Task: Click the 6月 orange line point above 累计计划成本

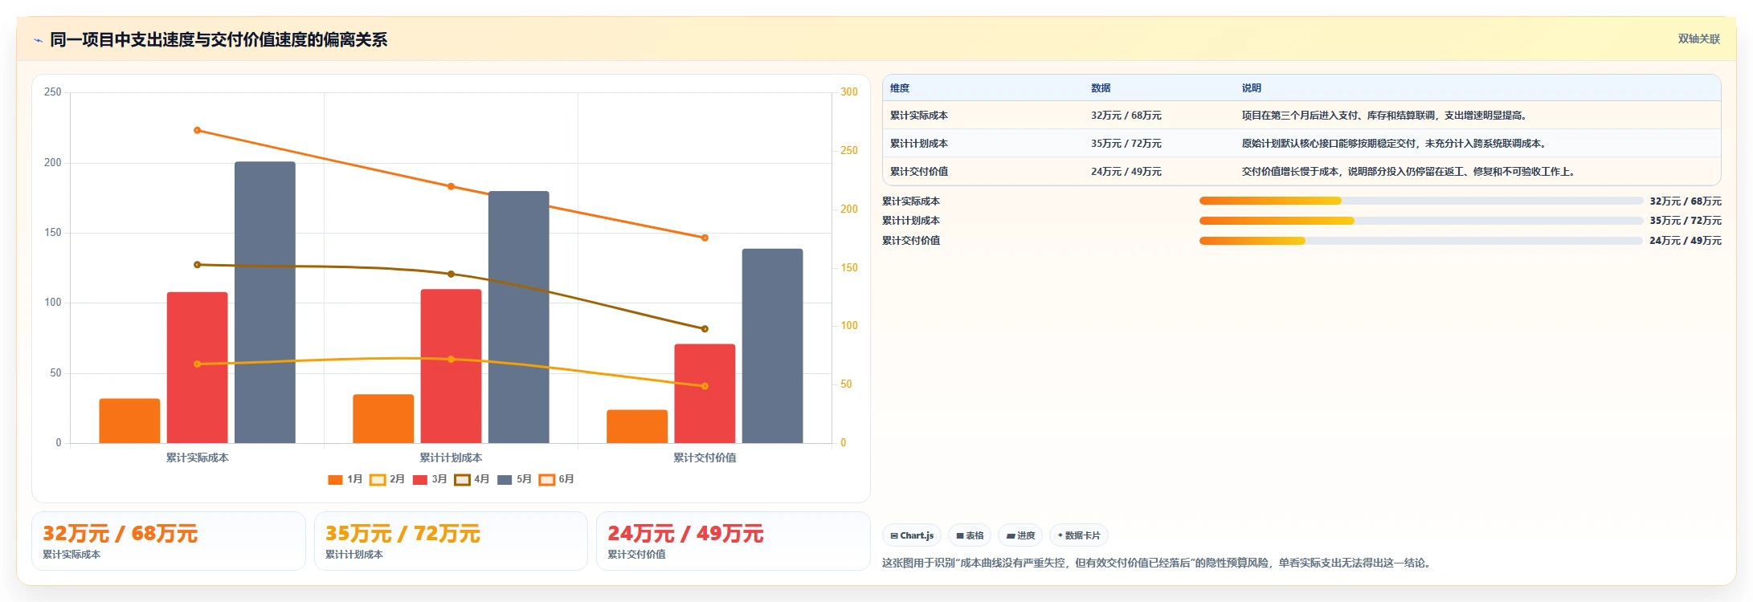Action: click(451, 186)
